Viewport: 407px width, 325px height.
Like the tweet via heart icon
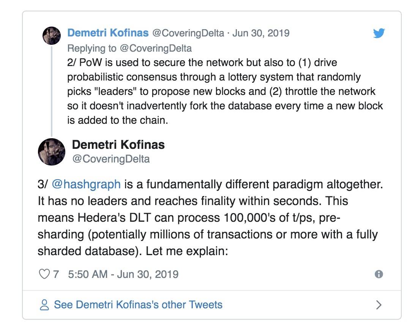pos(44,274)
